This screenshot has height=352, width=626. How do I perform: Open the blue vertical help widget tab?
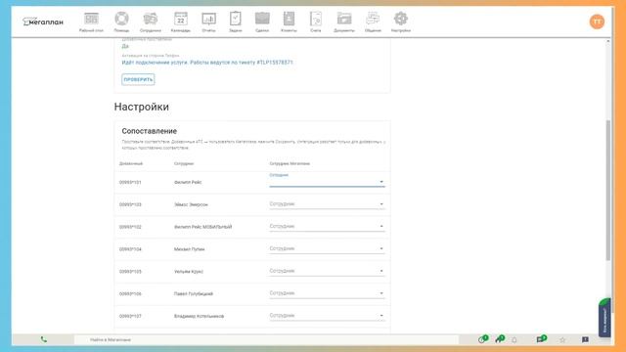coord(604,318)
